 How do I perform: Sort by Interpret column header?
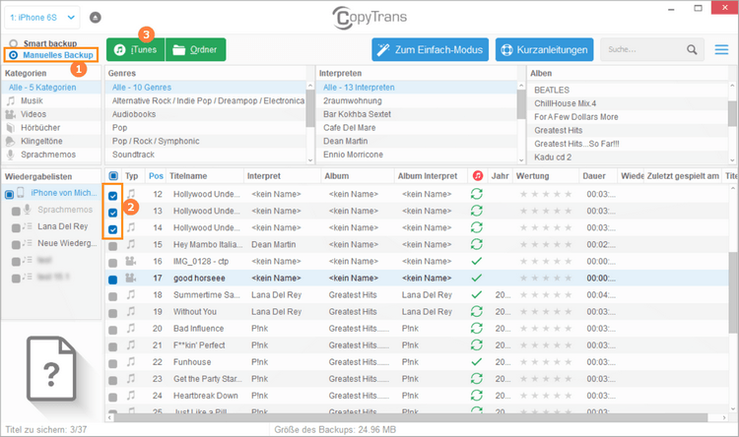coord(263,175)
